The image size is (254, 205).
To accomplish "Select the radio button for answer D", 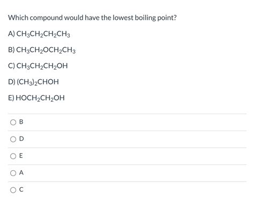I will 13,139.
